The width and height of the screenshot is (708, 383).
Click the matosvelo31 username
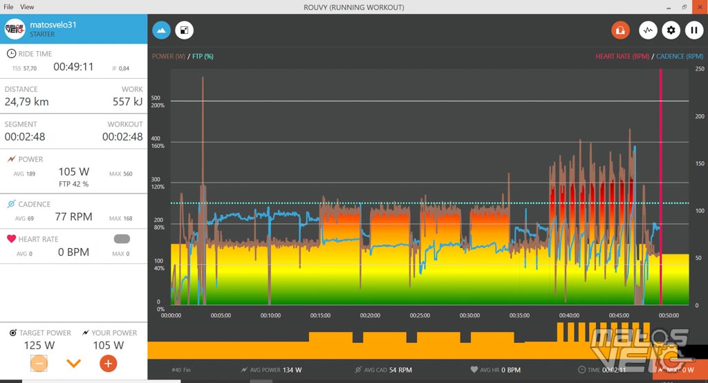coord(53,25)
